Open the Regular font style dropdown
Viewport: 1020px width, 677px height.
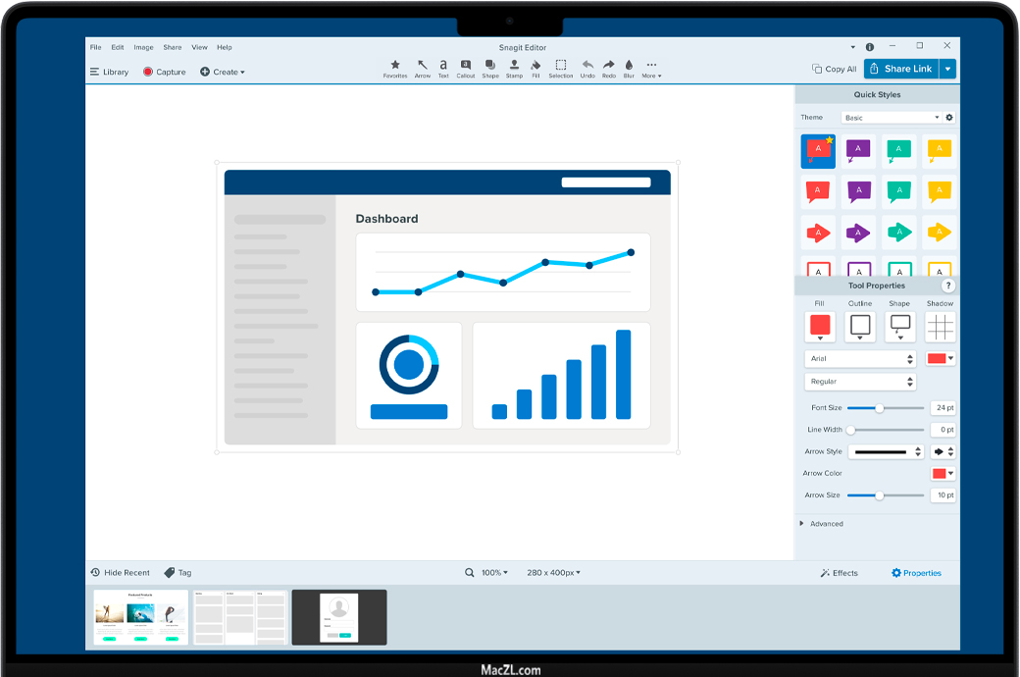coord(860,382)
